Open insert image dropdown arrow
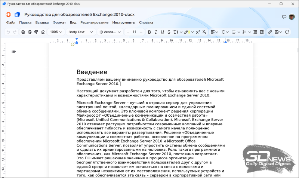 (x=281, y=32)
